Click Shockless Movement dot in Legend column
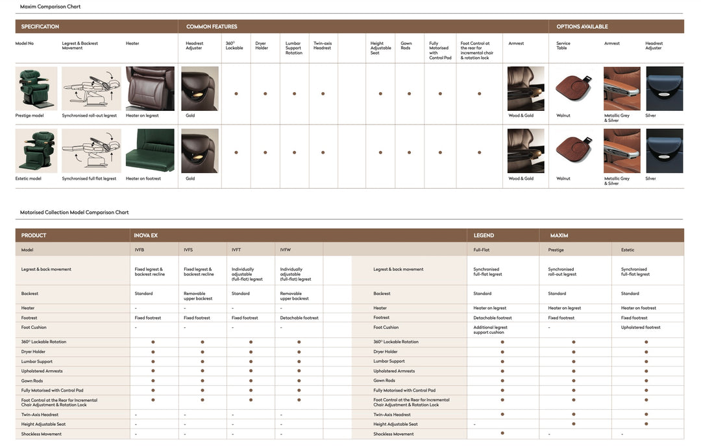This screenshot has height=448, width=701. [x=502, y=433]
